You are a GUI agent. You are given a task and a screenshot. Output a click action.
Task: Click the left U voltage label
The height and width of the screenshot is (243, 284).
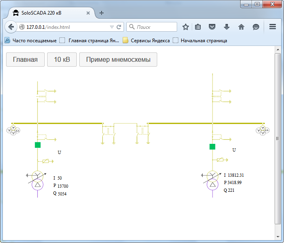[59, 152]
